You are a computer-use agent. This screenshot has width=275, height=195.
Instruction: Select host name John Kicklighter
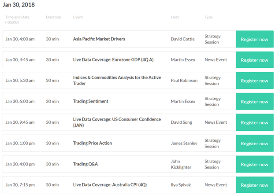181,164
